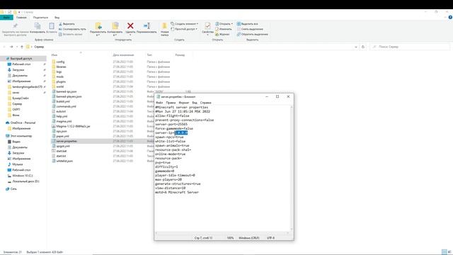Open Notepad's Справка menu
The image size is (453, 255).
coord(206,103)
